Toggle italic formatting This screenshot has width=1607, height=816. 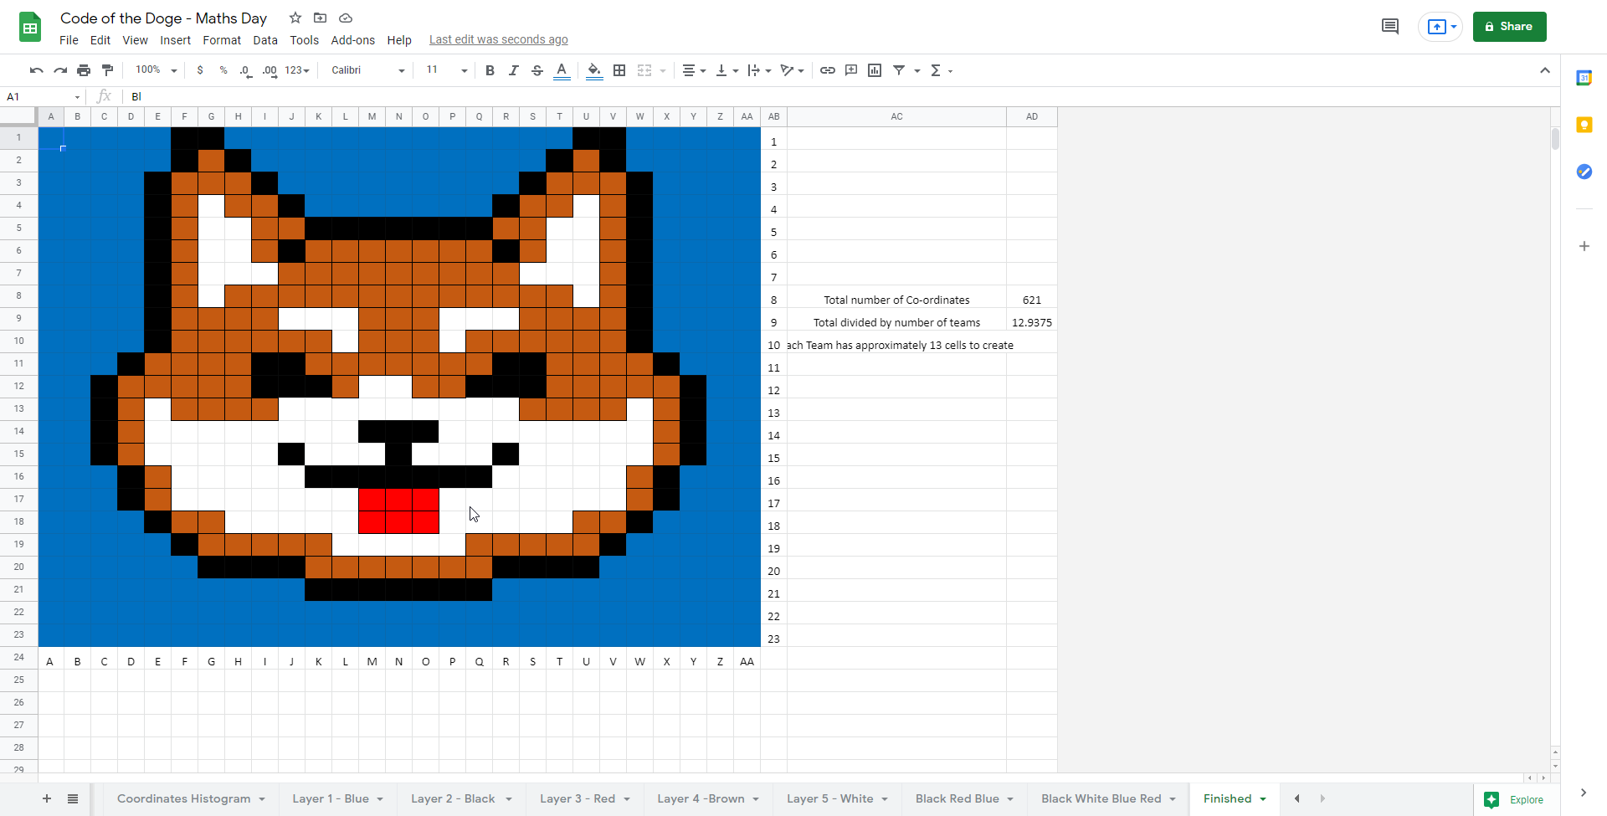tap(514, 70)
